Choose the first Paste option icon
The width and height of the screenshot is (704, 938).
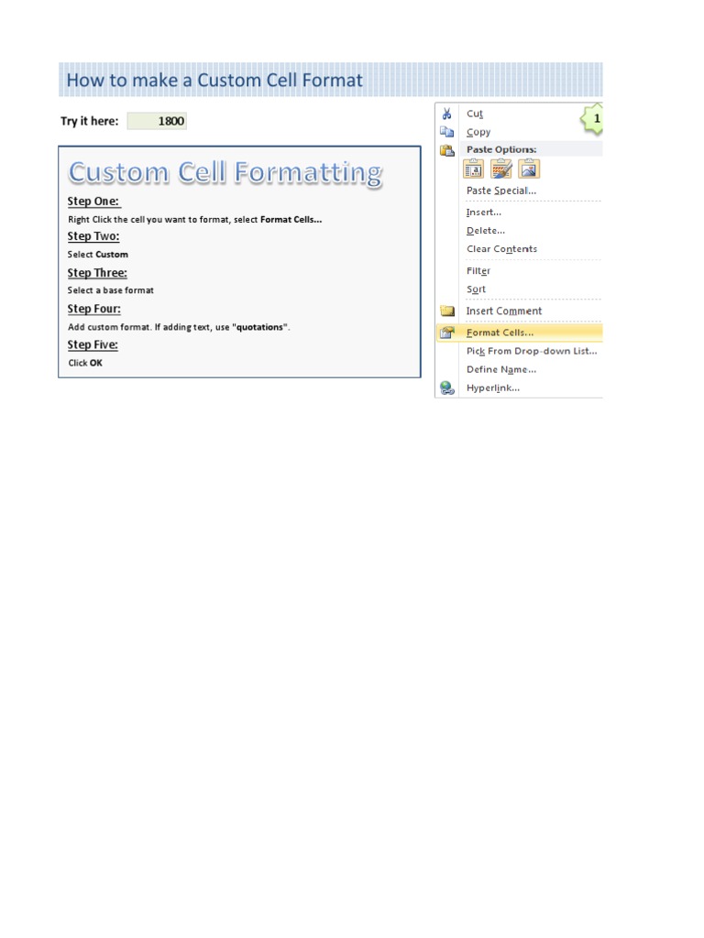(474, 169)
